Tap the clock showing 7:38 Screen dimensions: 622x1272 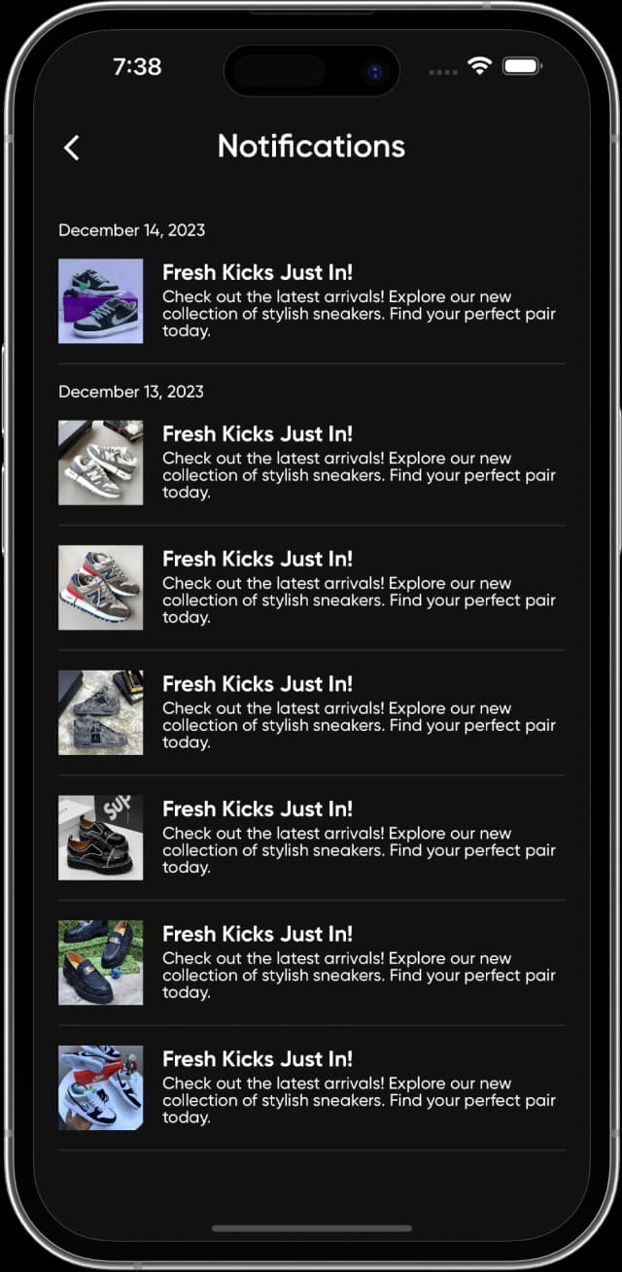[x=139, y=67]
